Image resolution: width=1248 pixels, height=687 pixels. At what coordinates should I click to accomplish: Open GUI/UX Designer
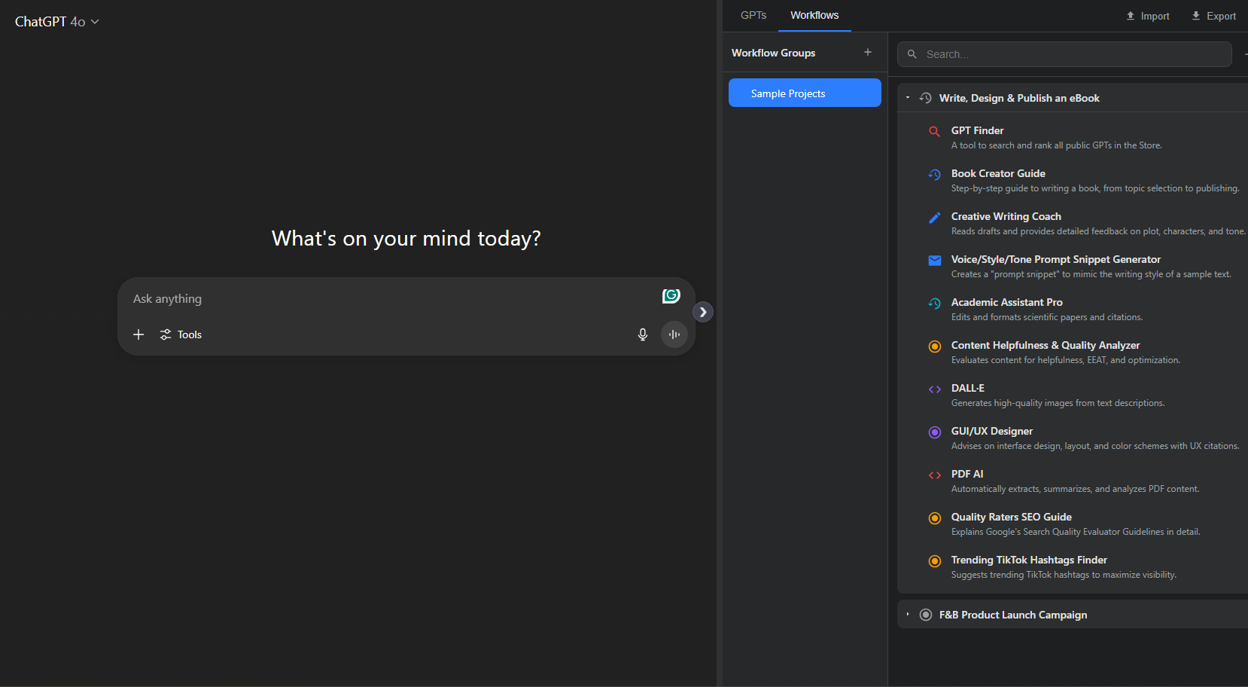point(992,431)
